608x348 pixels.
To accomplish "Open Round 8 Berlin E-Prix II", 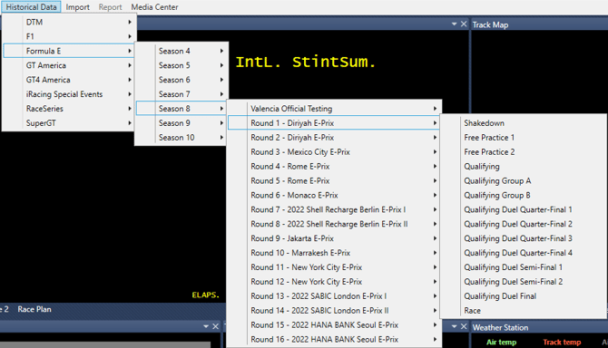I will (334, 224).
